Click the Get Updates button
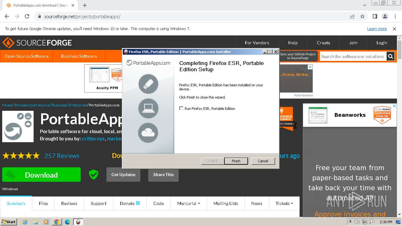 [123, 175]
